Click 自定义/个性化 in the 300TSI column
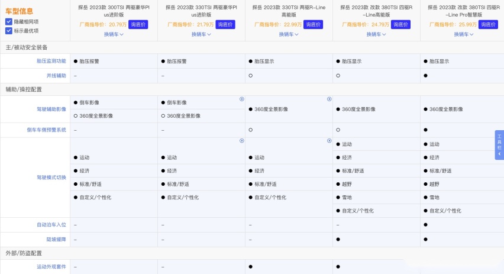504x274 pixels. click(x=95, y=198)
